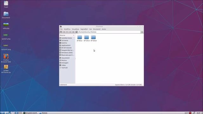Select Scaricati in sidebar
This screenshot has width=203, height=114.
click(67, 68)
